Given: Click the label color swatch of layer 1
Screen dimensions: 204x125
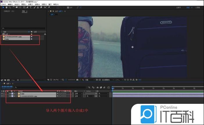Looking at the screenshot, I should pos(12,93).
